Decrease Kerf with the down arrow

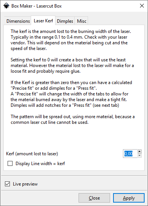click(x=140, y=156)
